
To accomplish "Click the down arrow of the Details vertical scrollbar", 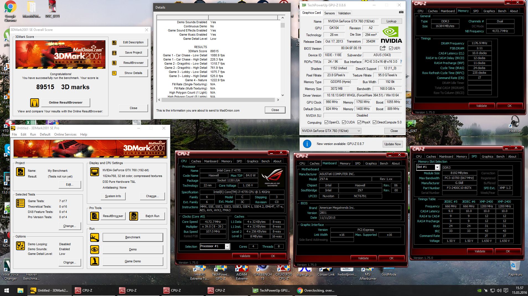I will click(283, 95).
